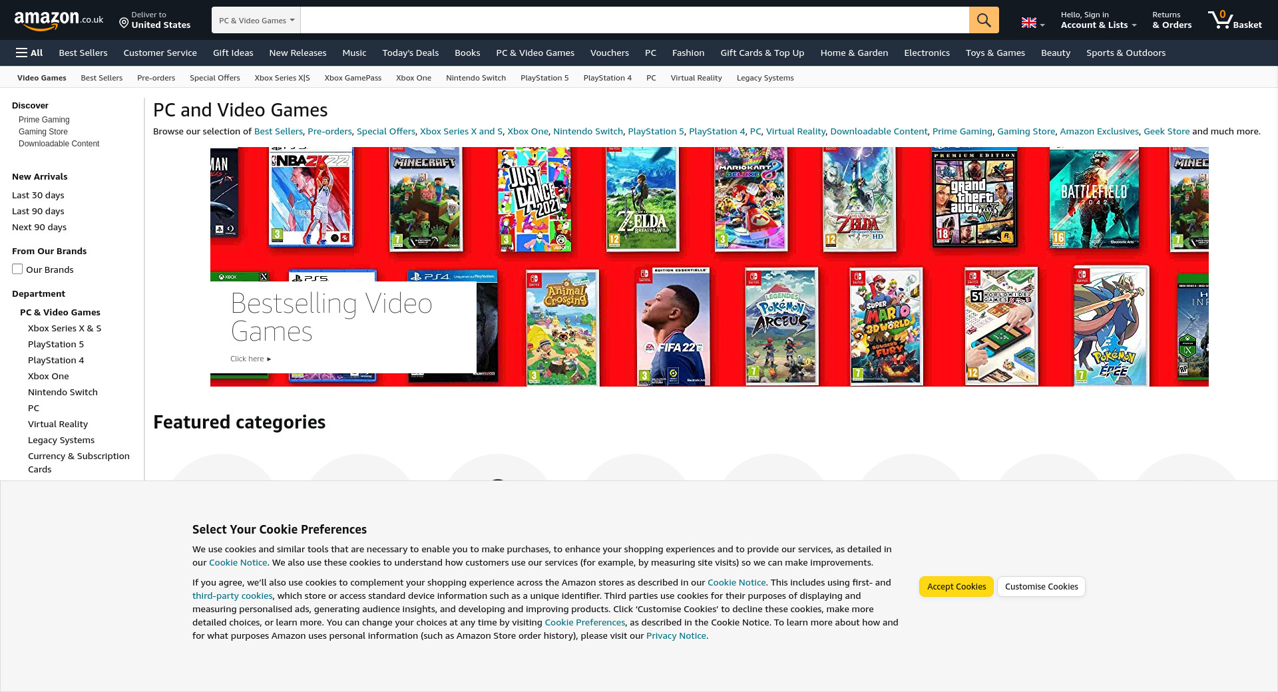Expand the Account & Lists dropdown
1278x692 pixels.
pos(1098,20)
